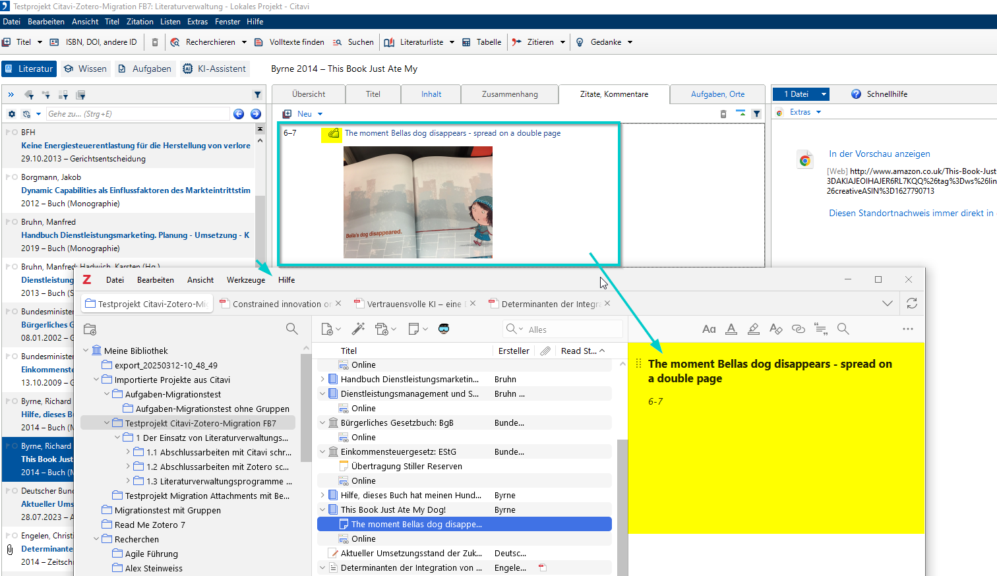Viewport: 997px width, 576px height.
Task: Expand the Titel dropdown arrow in Citavi toolbar
Action: pyautogui.click(x=40, y=42)
